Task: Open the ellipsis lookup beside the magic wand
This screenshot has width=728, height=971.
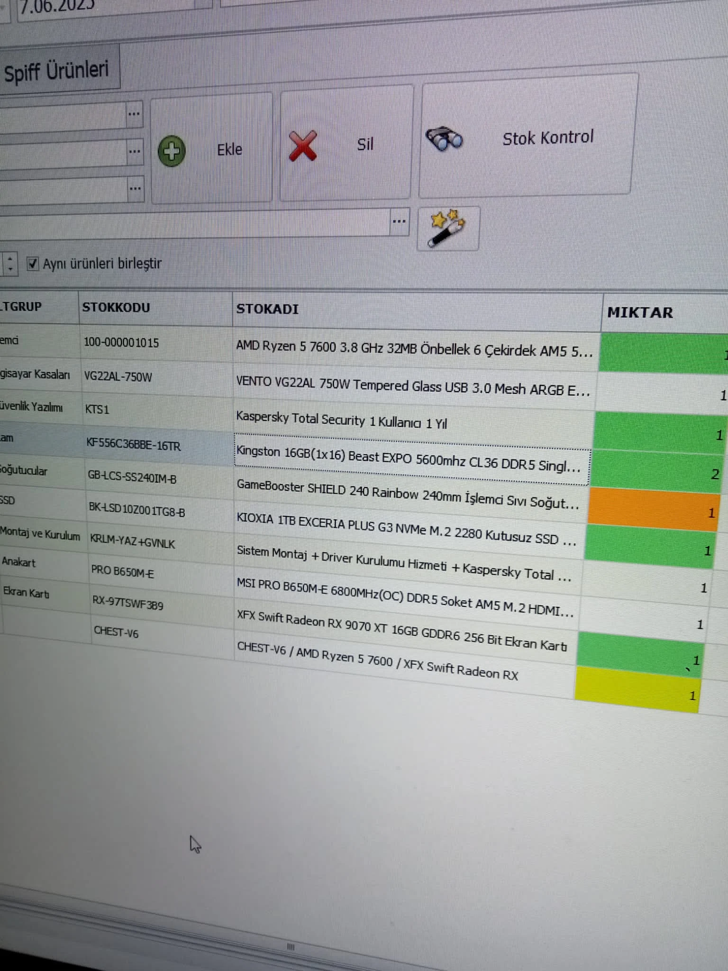Action: tap(399, 221)
